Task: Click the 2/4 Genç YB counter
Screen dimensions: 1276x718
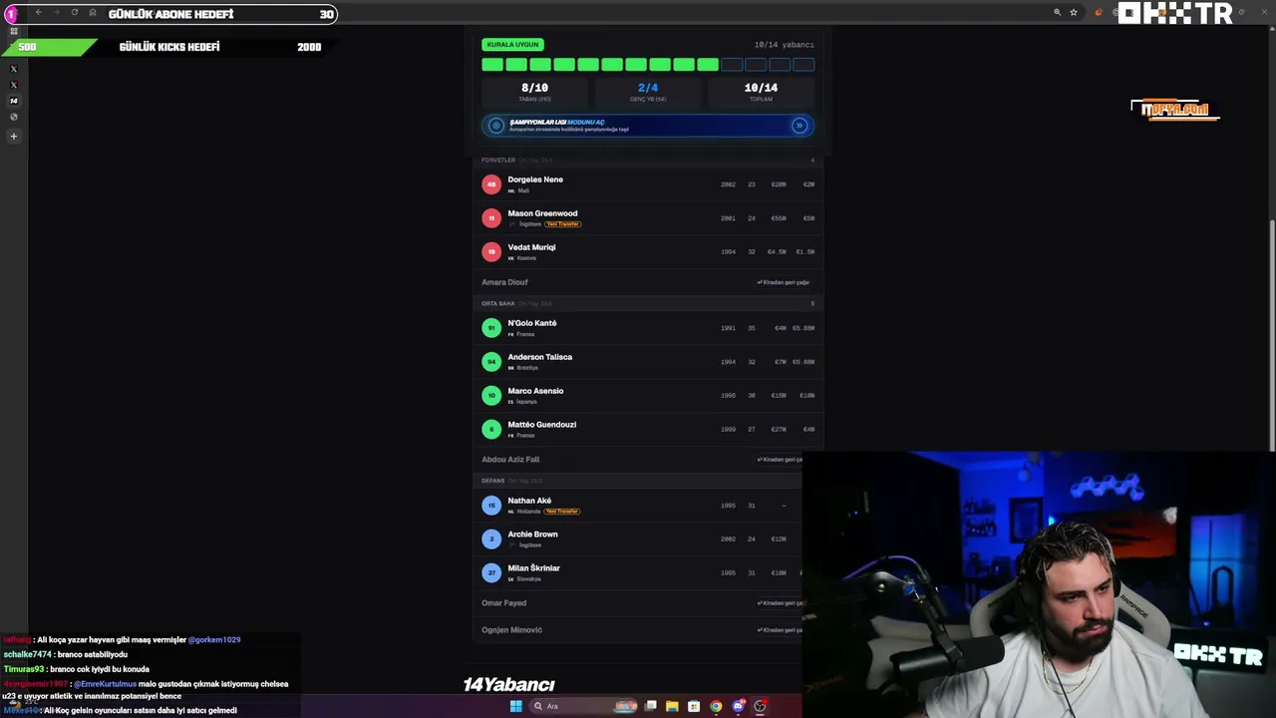Action: point(648,92)
